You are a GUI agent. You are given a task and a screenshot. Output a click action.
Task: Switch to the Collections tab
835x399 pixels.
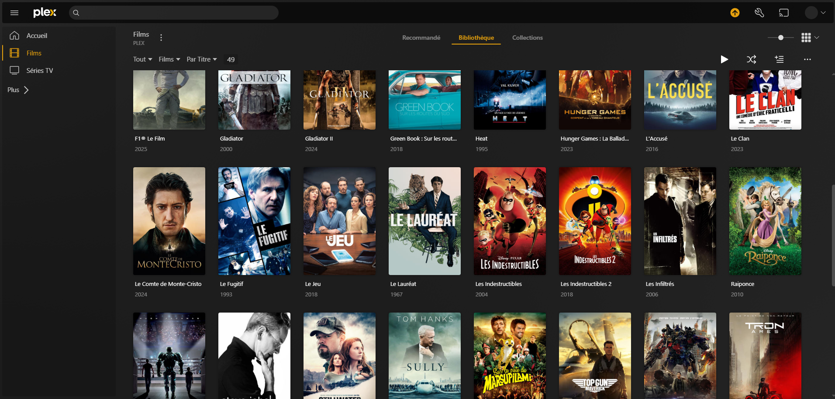[527, 38]
